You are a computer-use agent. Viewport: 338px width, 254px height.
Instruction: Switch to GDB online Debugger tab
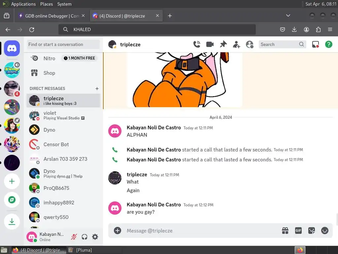pyautogui.click(x=51, y=16)
